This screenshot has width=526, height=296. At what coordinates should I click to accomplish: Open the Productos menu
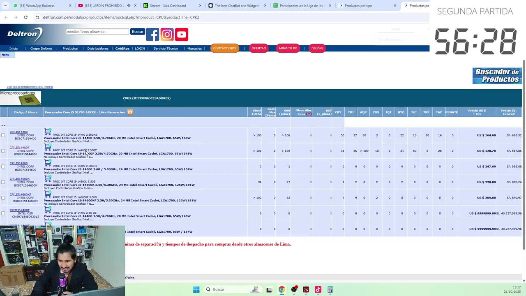pyautogui.click(x=70, y=49)
